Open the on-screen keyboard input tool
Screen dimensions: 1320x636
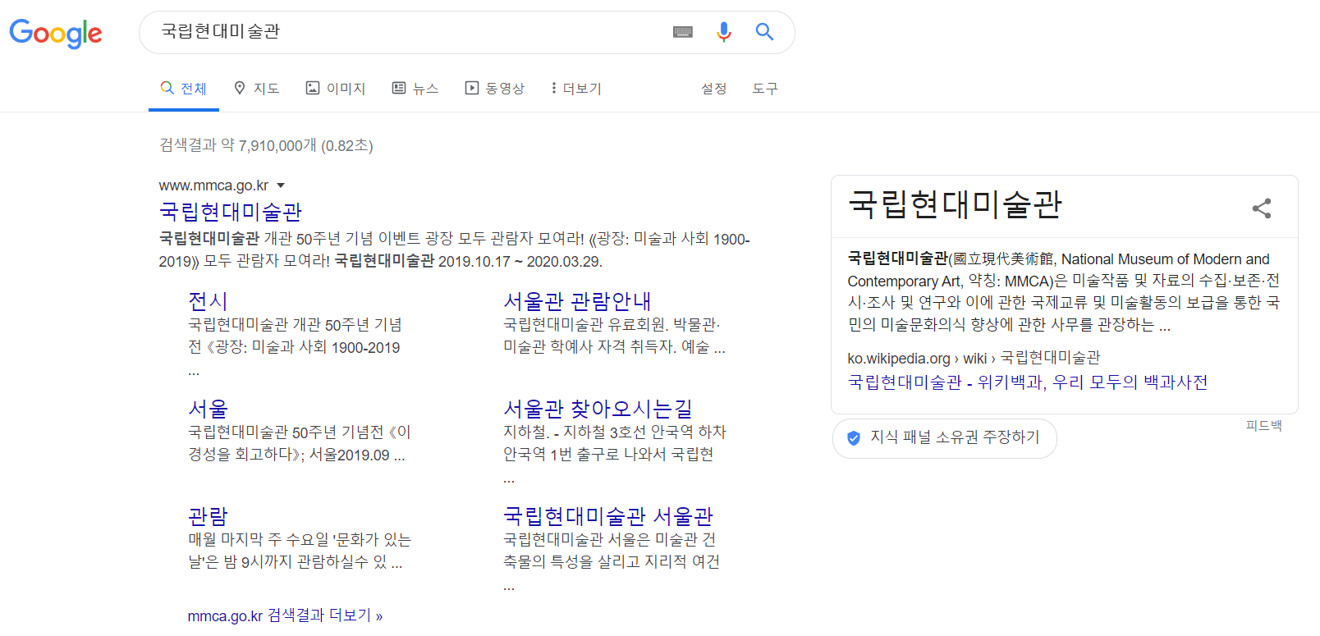pyautogui.click(x=683, y=32)
